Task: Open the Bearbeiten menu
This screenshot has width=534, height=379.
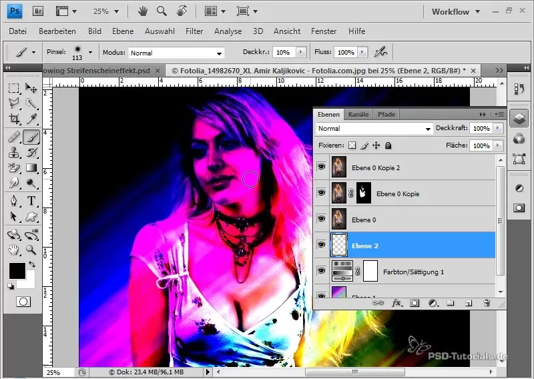Action: [x=57, y=31]
